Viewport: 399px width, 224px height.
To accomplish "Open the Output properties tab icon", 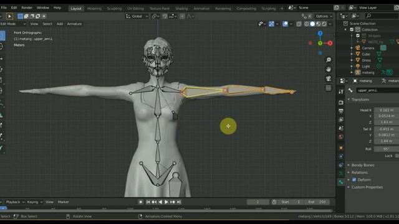I will 341,111.
